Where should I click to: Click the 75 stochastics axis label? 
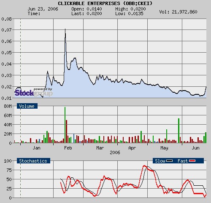(x=9, y=170)
